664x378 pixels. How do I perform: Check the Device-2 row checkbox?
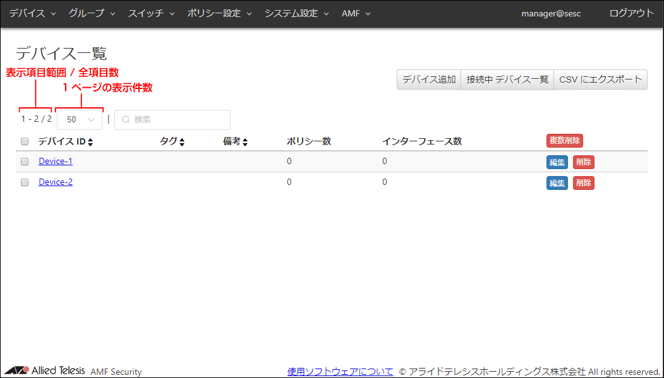tap(25, 182)
